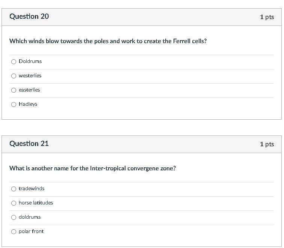Image resolution: width=284 pixels, height=248 pixels.
Task: Mark the easterlies radio button
Action: point(14,90)
